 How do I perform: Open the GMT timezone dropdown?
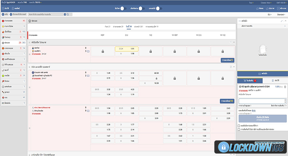click(x=281, y=3)
